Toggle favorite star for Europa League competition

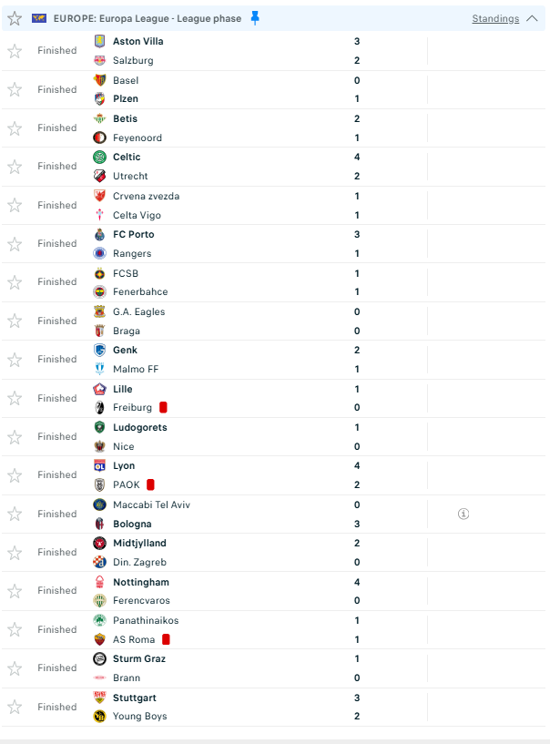pyautogui.click(x=15, y=18)
